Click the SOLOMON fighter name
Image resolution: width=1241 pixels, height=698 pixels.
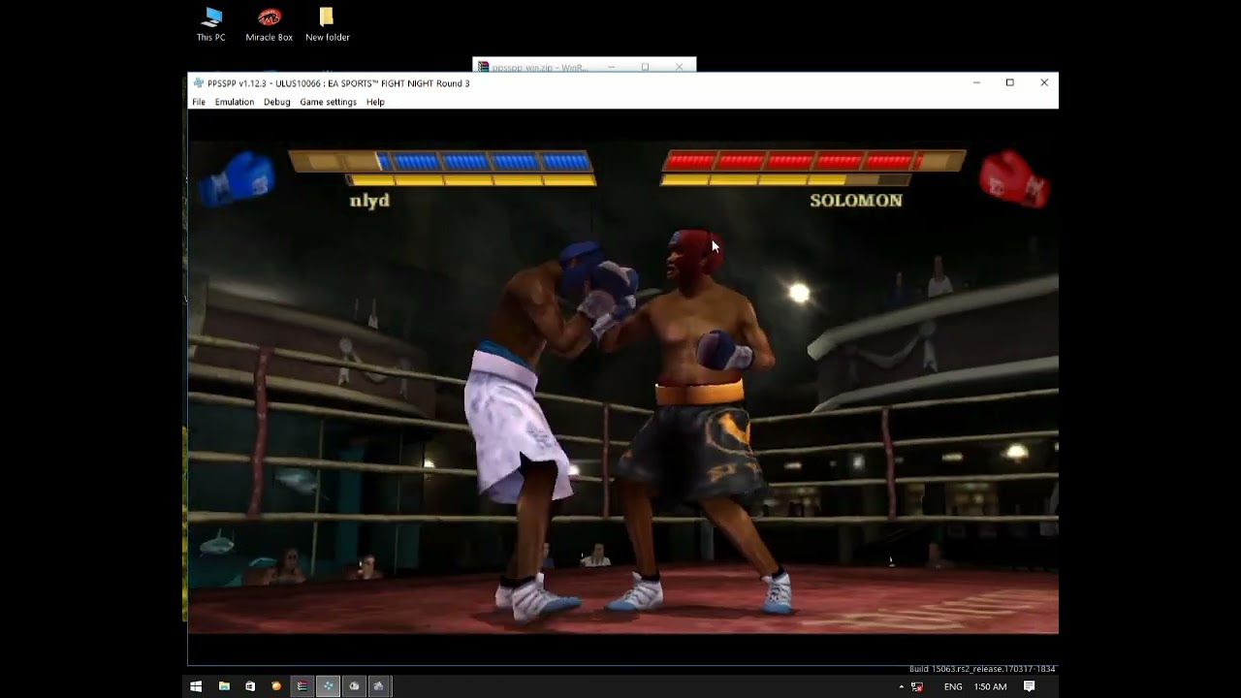856,201
